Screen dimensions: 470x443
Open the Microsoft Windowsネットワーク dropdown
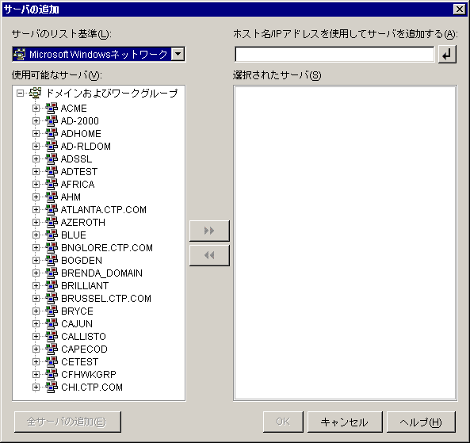coord(178,54)
